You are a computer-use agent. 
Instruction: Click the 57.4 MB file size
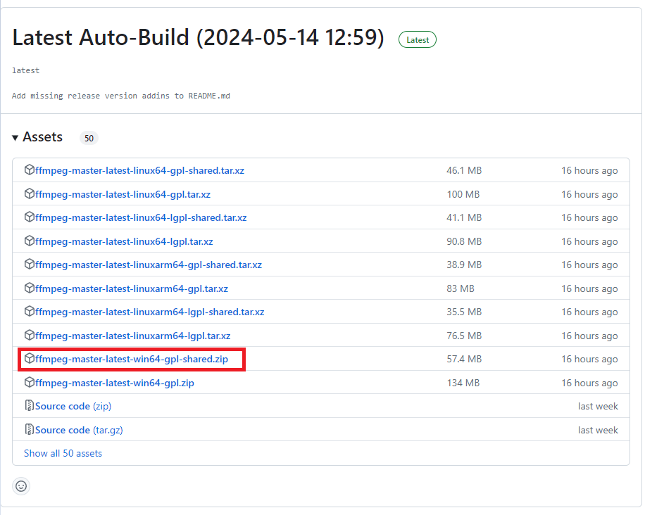[x=464, y=360]
